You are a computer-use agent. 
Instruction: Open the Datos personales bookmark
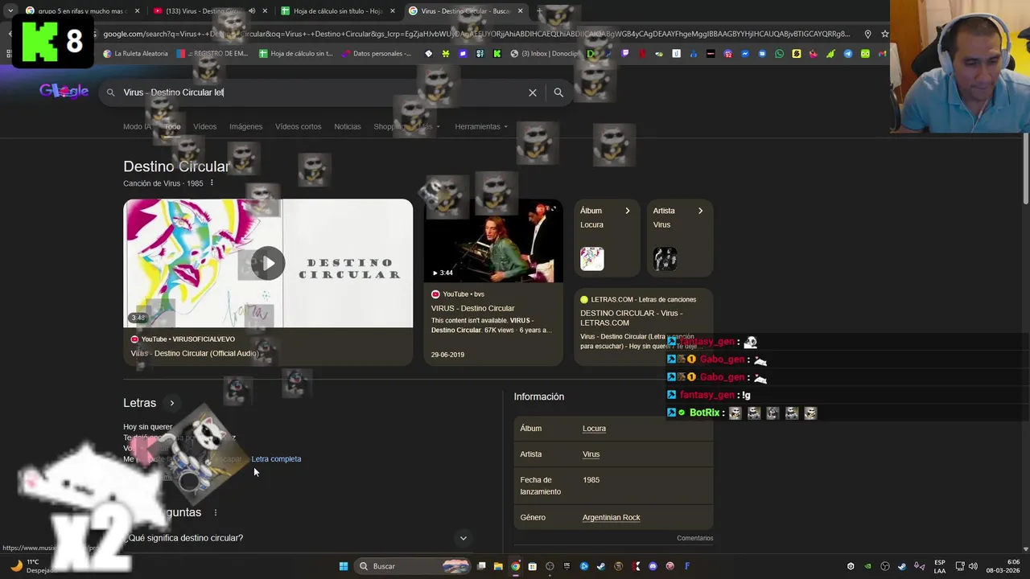[x=377, y=54]
